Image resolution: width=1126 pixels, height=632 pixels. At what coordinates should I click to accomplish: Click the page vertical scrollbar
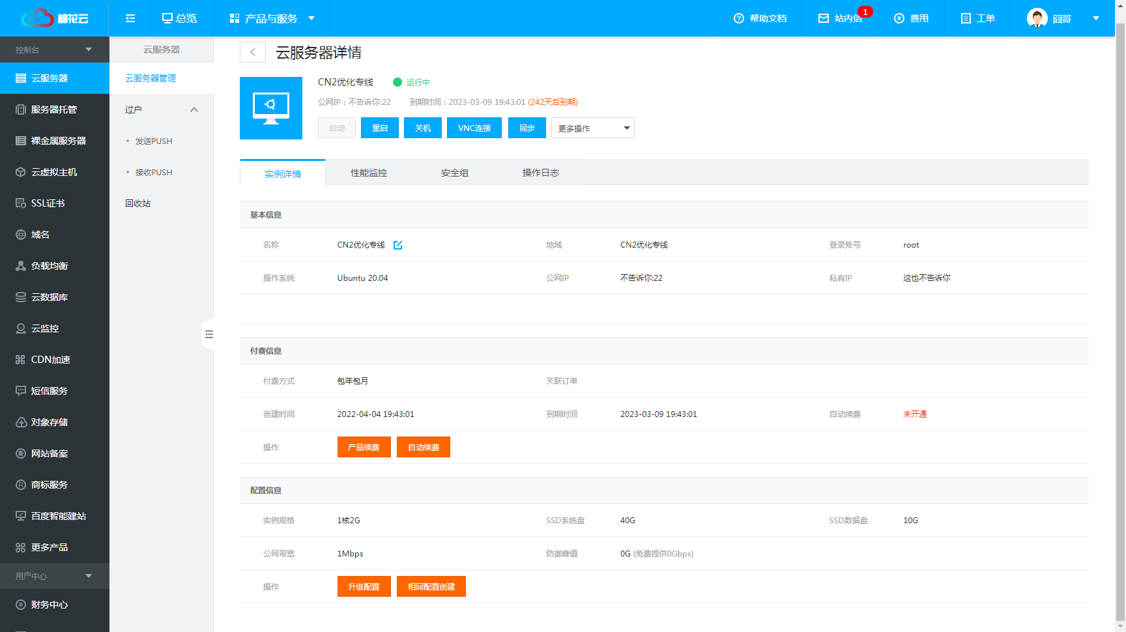pos(1120,323)
